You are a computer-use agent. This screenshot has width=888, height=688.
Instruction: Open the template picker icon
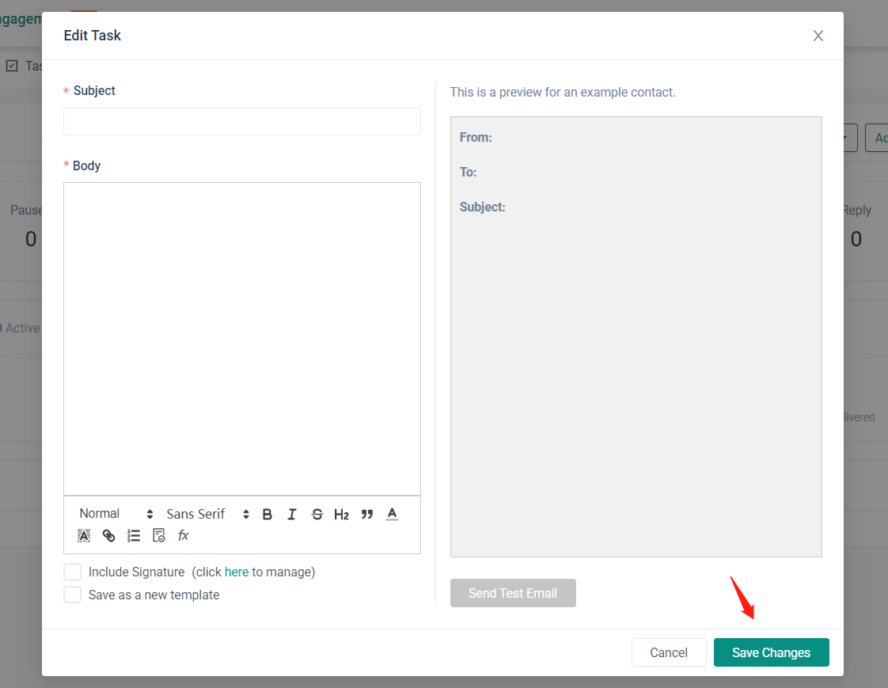[159, 536]
